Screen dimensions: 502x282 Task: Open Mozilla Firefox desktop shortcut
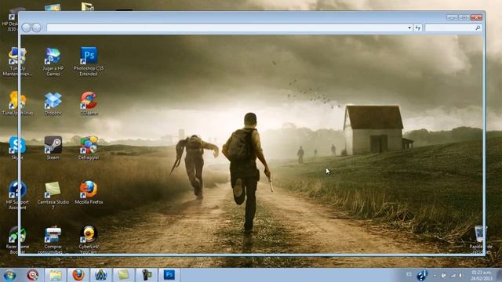coord(89,192)
